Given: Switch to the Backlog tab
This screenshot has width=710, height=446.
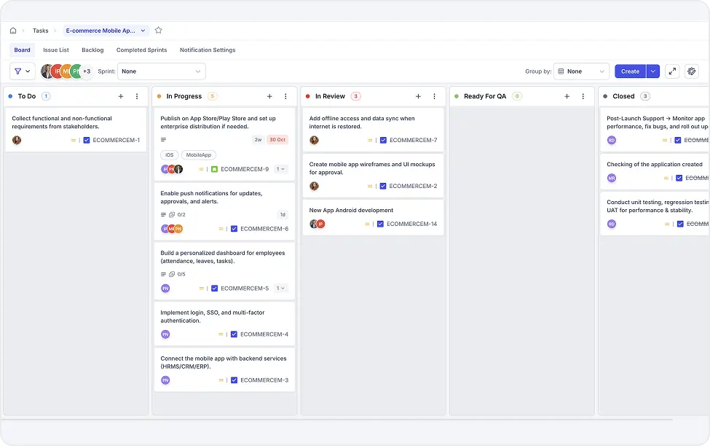Looking at the screenshot, I should 92,50.
